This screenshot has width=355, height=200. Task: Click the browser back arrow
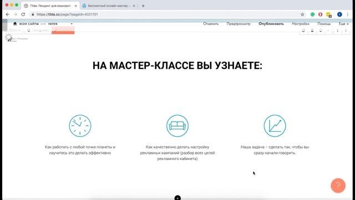(7, 14)
